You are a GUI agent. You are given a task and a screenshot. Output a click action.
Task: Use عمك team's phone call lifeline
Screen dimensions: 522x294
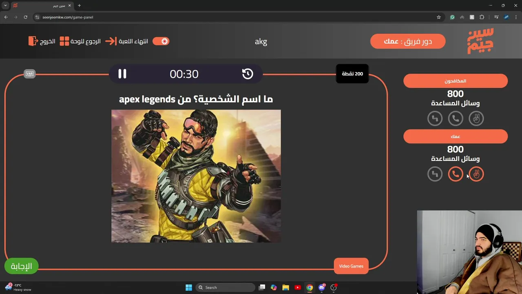pos(456,174)
